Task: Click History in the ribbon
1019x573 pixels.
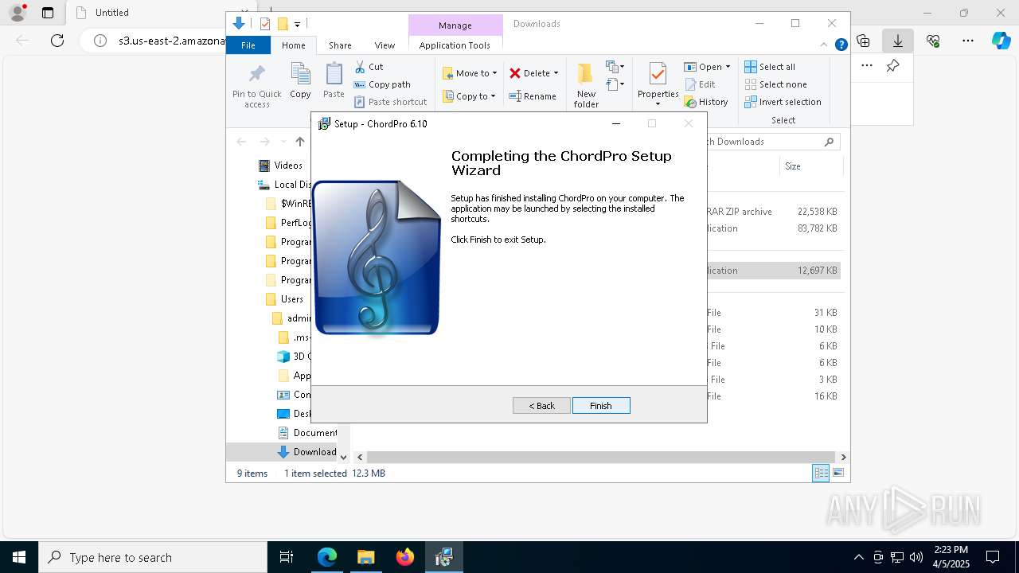Action: (706, 102)
